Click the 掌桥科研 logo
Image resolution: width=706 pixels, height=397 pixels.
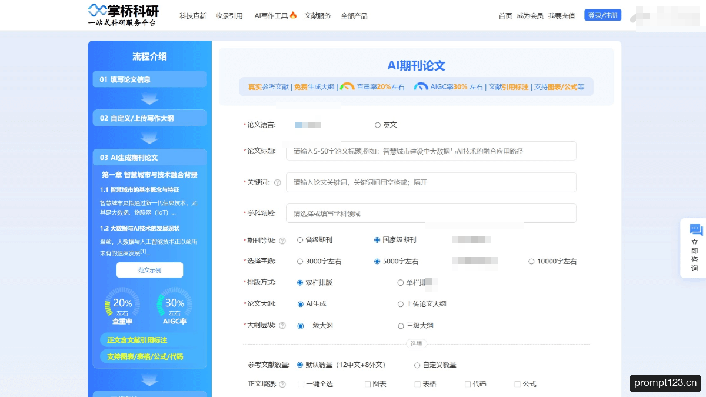coord(124,15)
